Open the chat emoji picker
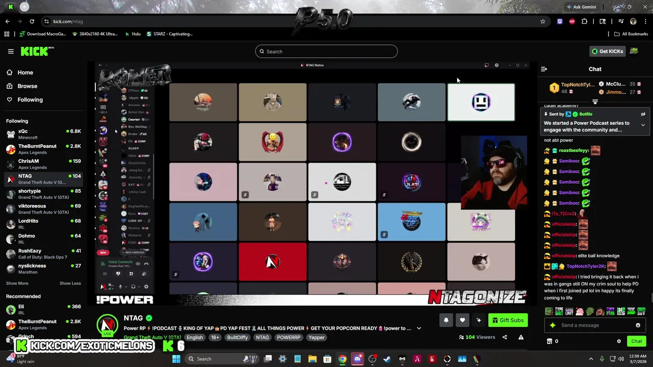This screenshot has height=367, width=653. coord(638,325)
